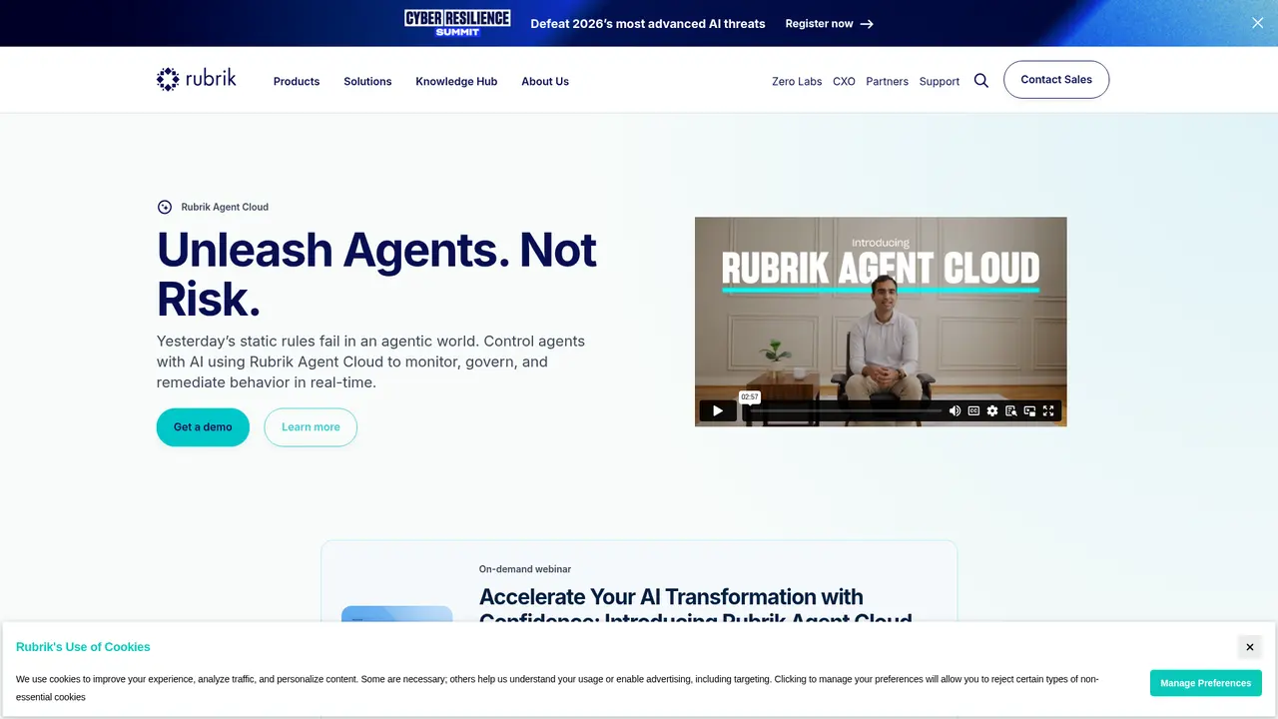
Task: Click the Rubrik logo
Action: click(x=197, y=79)
